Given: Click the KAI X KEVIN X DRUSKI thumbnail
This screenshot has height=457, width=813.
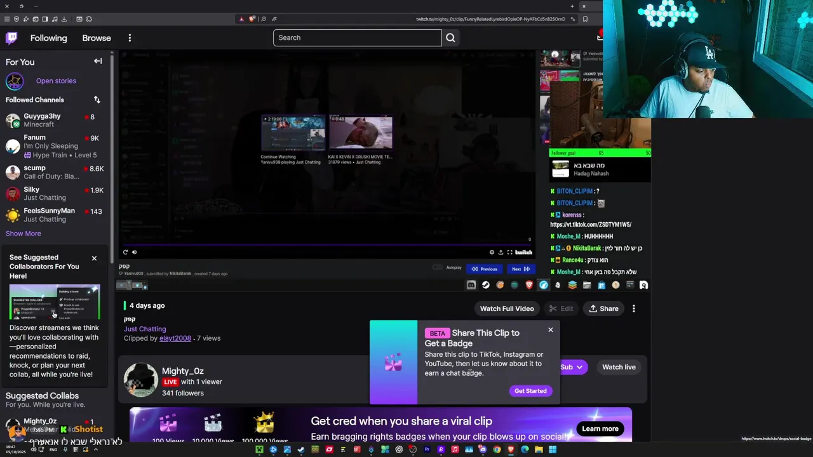Looking at the screenshot, I should pyautogui.click(x=361, y=132).
